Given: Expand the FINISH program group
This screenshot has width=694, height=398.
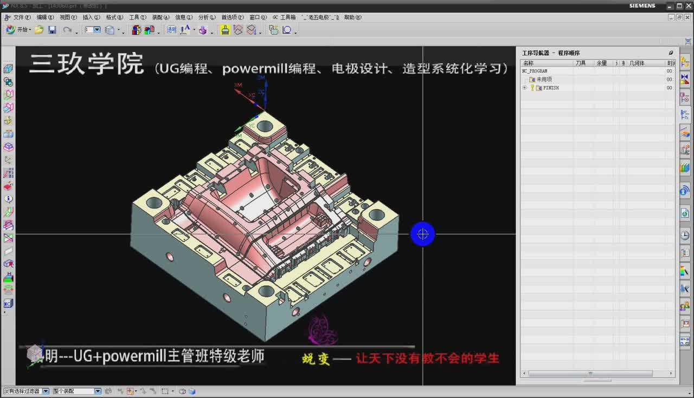Looking at the screenshot, I should [524, 88].
